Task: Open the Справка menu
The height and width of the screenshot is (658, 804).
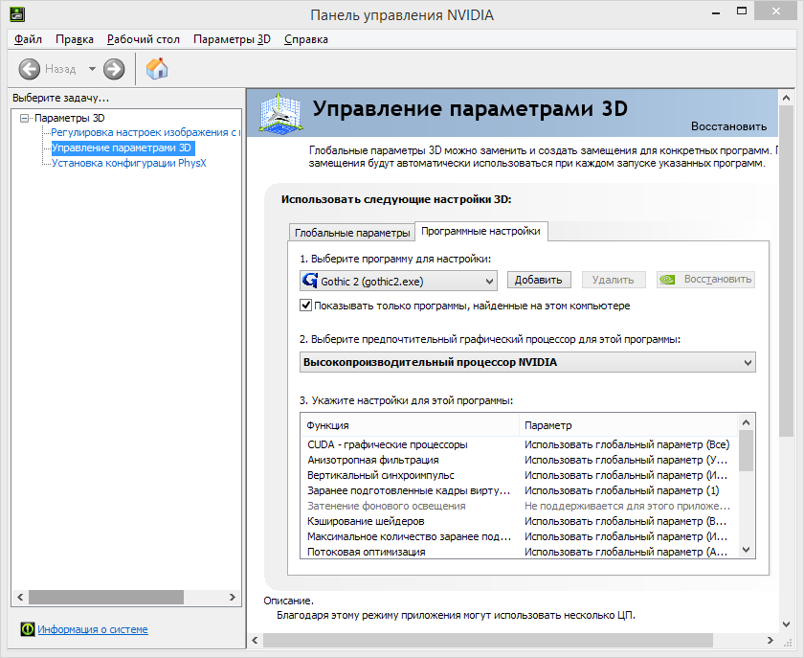Action: [x=306, y=39]
